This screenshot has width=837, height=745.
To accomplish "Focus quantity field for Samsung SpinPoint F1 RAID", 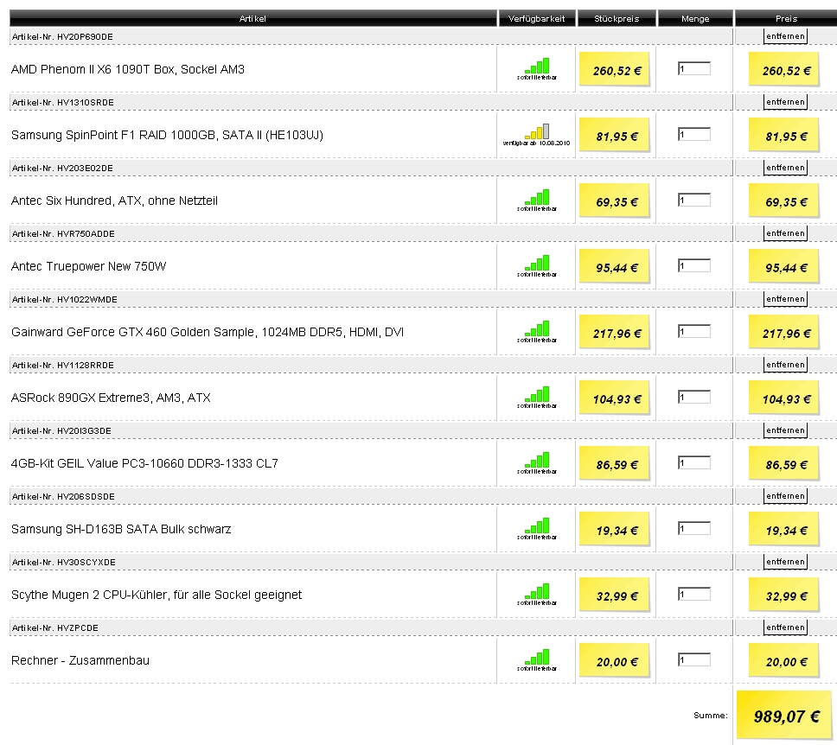I will point(694,135).
